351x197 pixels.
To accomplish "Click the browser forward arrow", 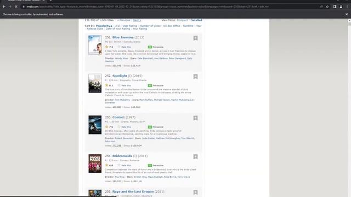I will click(10, 7).
